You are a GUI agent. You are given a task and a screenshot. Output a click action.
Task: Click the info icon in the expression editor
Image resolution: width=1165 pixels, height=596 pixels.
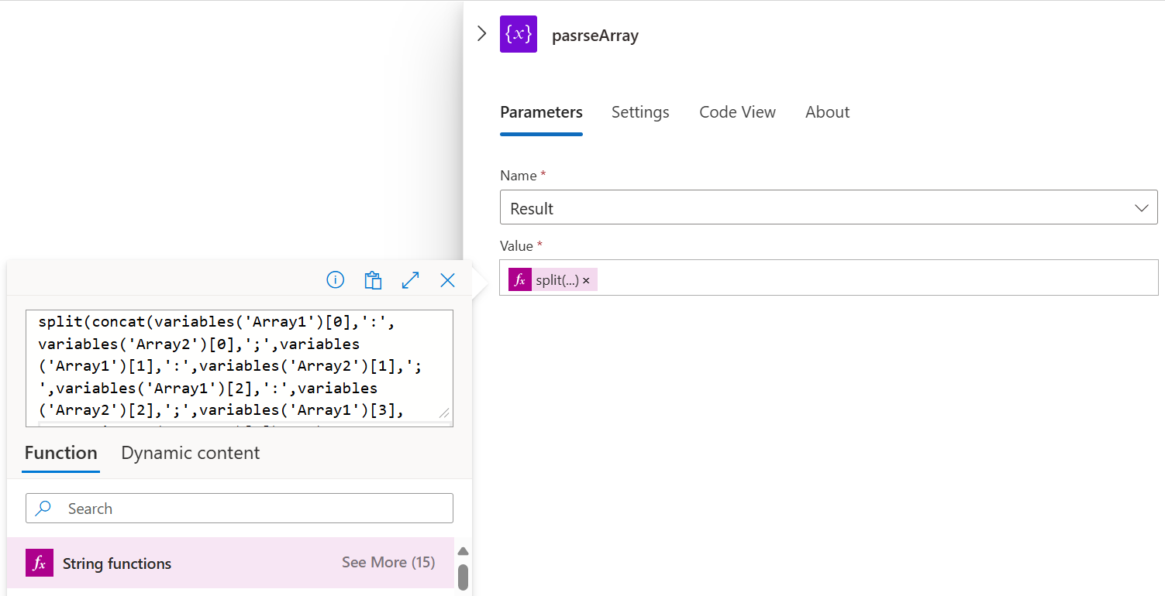(x=335, y=279)
